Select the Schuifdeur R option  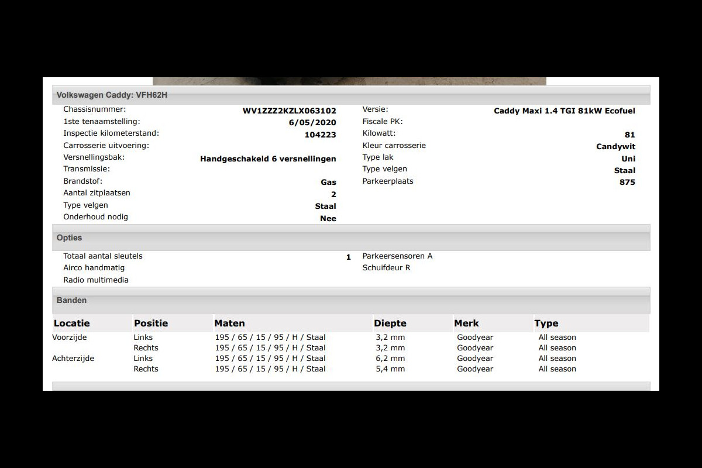coord(386,268)
